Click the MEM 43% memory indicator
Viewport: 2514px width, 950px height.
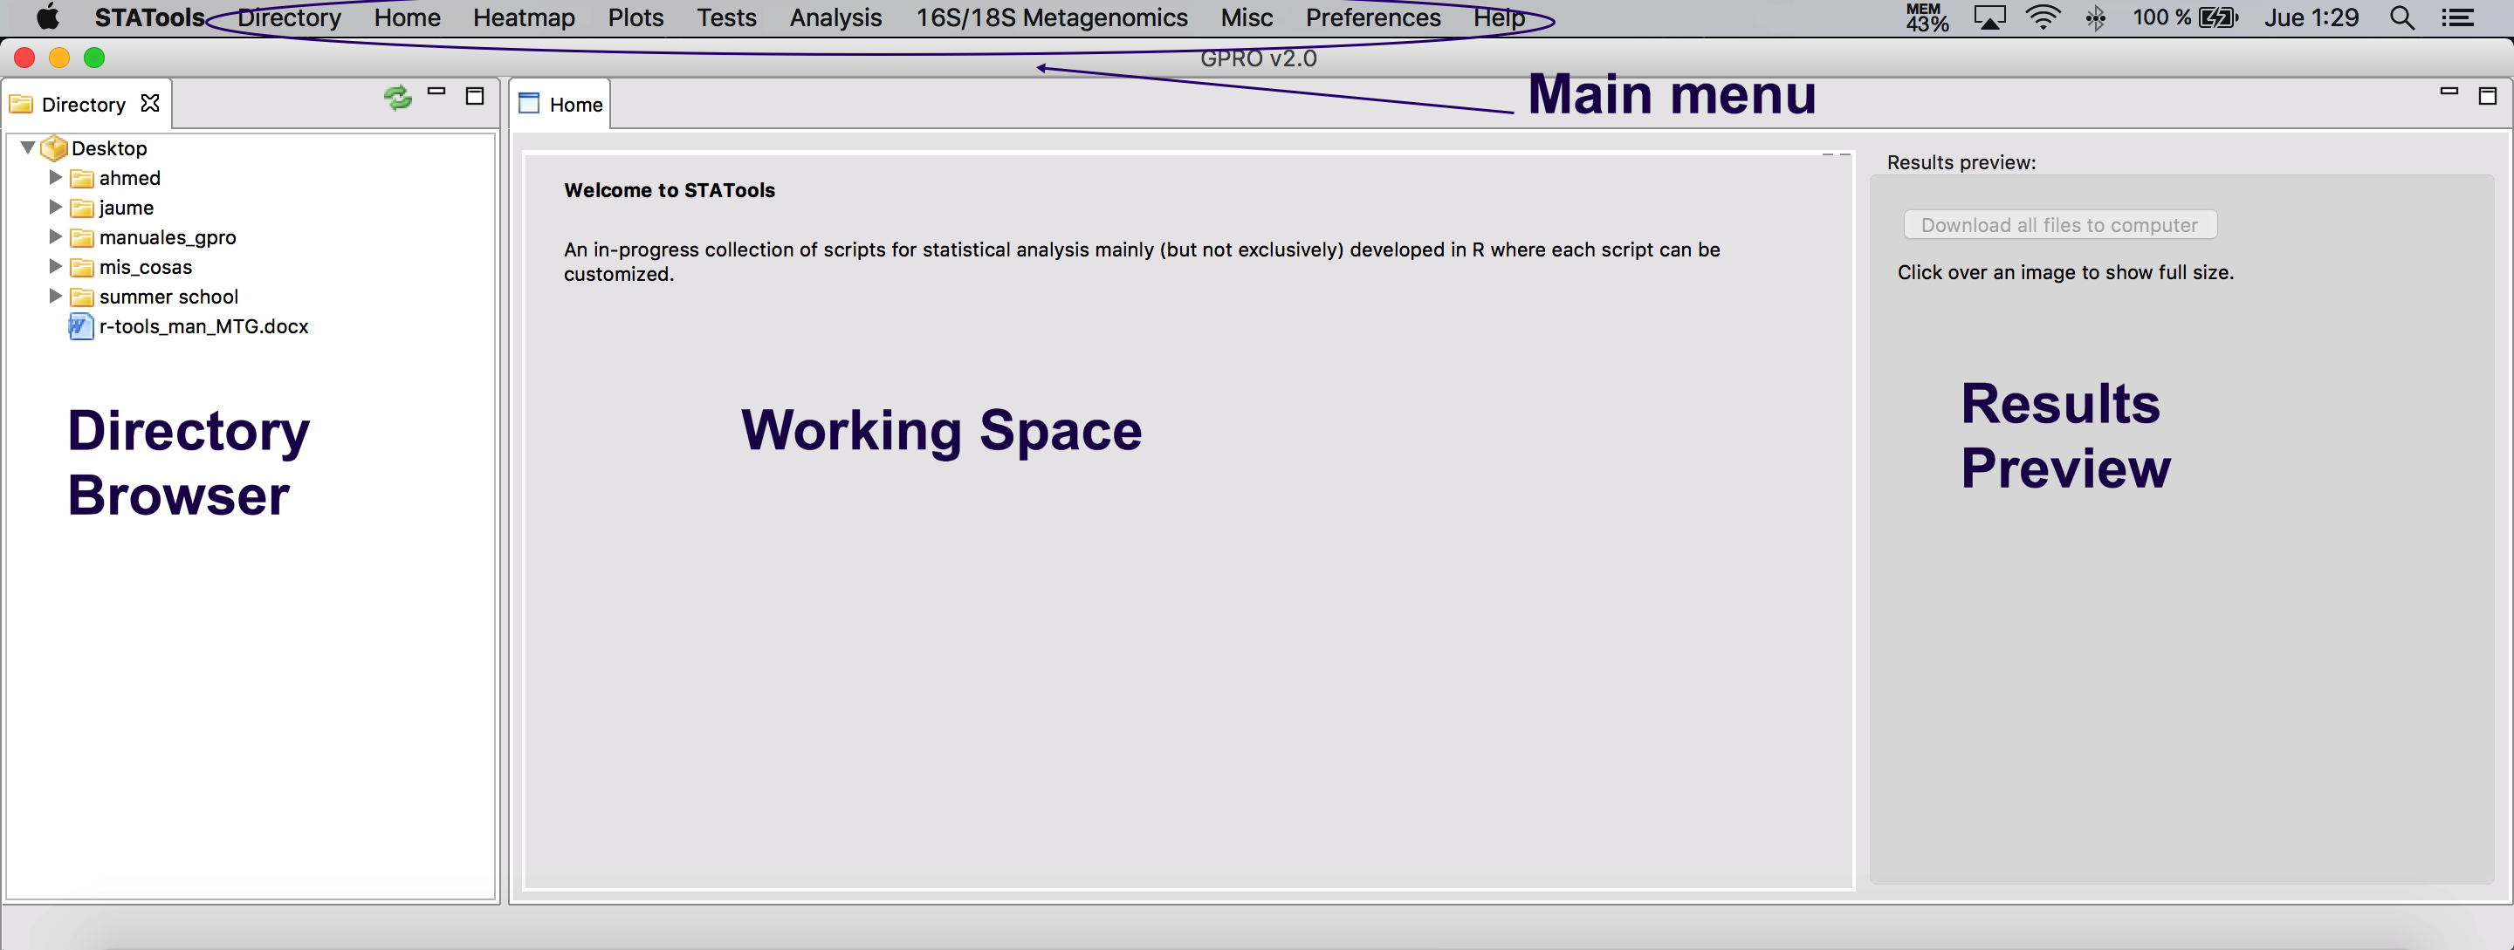pos(1927,17)
